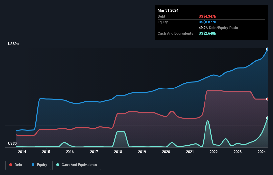Click the 2023 x-axis label
This screenshot has height=175, width=273.
pyautogui.click(x=238, y=152)
